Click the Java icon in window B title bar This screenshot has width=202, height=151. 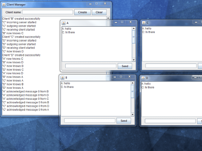coord(62,78)
